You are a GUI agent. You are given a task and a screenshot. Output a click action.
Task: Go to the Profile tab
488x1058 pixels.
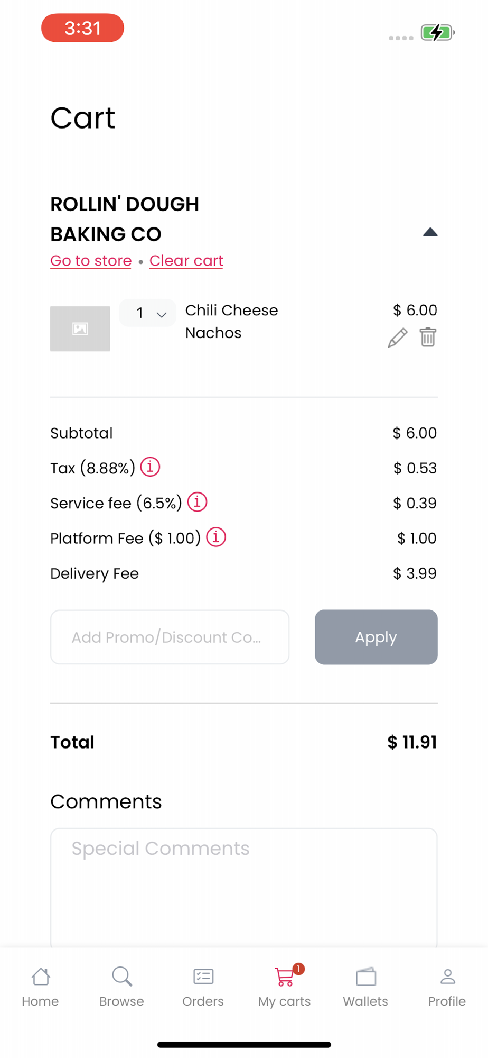coord(447,986)
